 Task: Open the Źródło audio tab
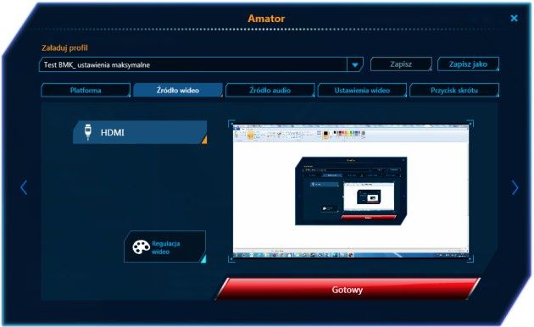(270, 90)
